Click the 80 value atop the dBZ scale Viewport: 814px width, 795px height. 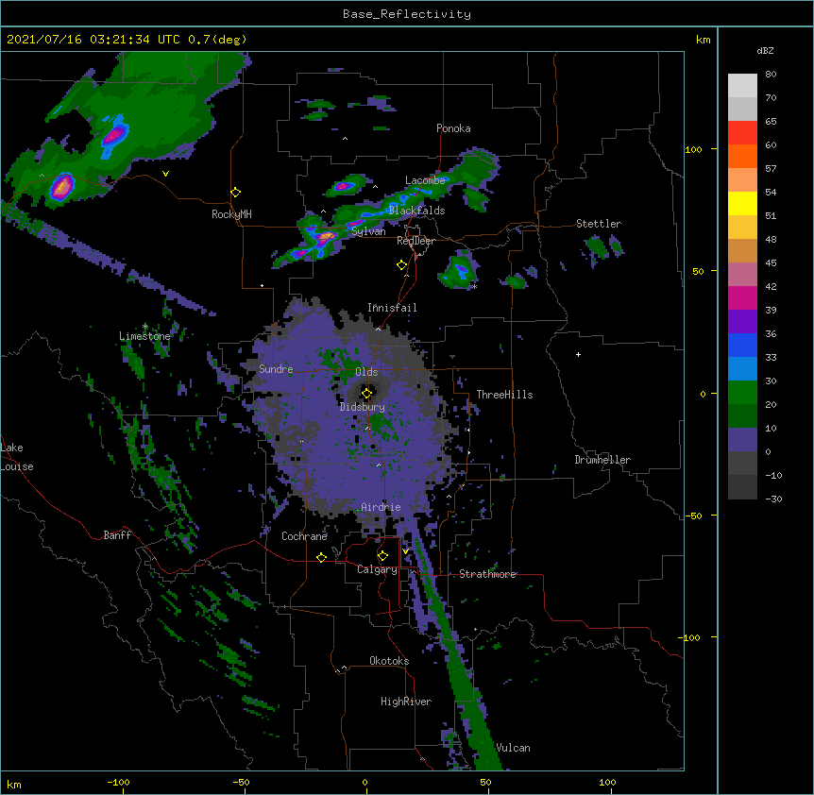(x=771, y=75)
